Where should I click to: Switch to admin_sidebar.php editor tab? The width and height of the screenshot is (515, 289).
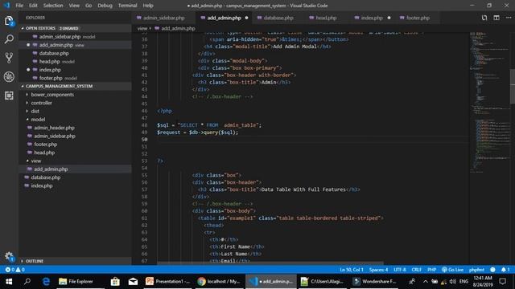click(163, 18)
